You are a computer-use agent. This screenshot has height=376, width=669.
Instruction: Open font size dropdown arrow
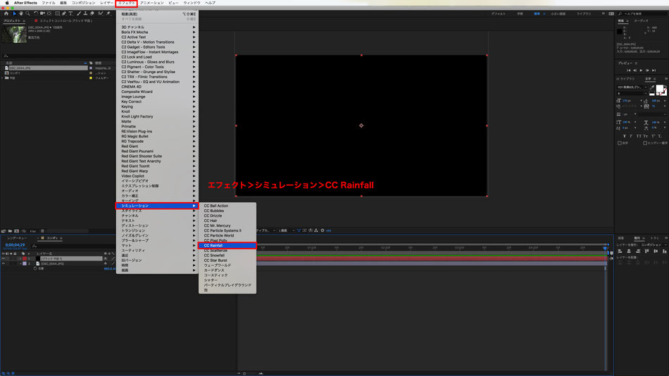click(641, 101)
